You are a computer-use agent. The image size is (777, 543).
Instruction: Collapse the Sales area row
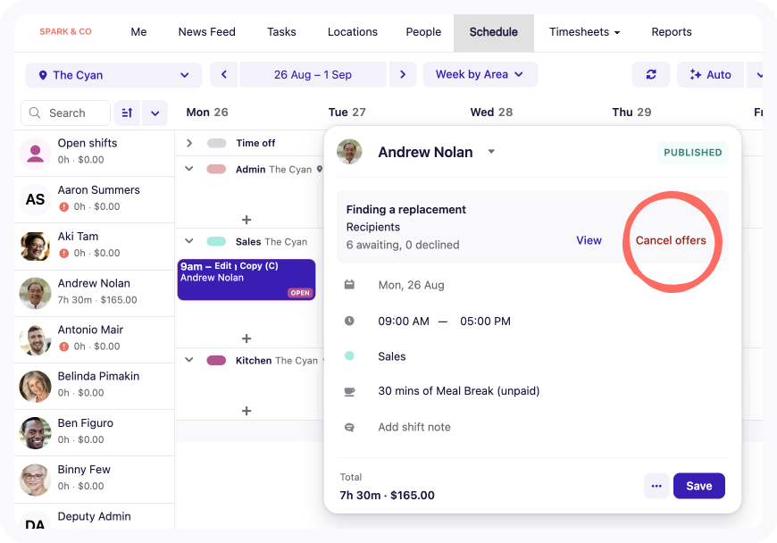tap(189, 241)
